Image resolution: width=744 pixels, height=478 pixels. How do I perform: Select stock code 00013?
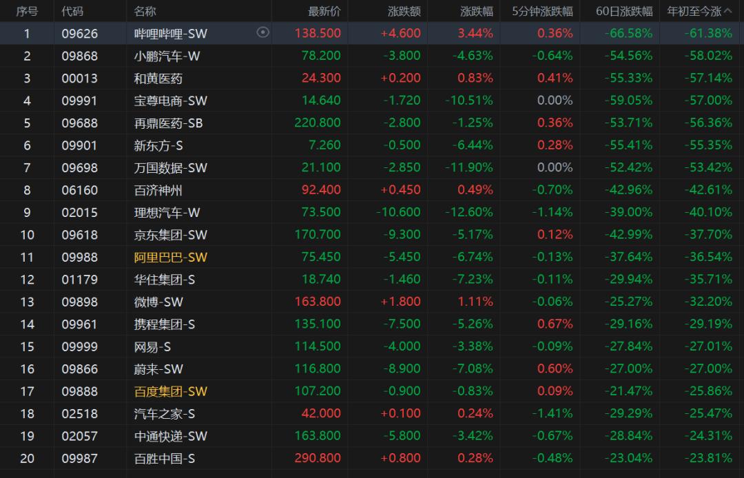tap(80, 79)
